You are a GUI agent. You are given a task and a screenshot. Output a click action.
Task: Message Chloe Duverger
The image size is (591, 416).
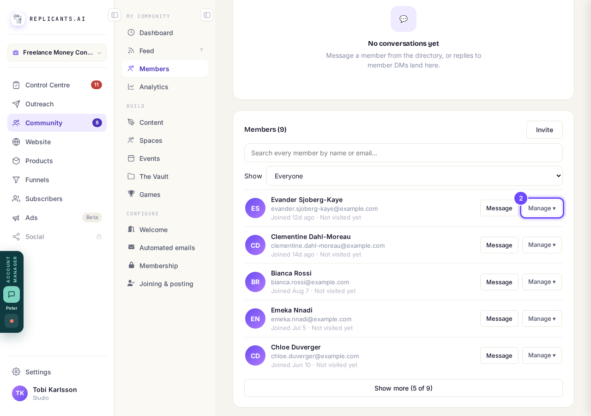499,355
